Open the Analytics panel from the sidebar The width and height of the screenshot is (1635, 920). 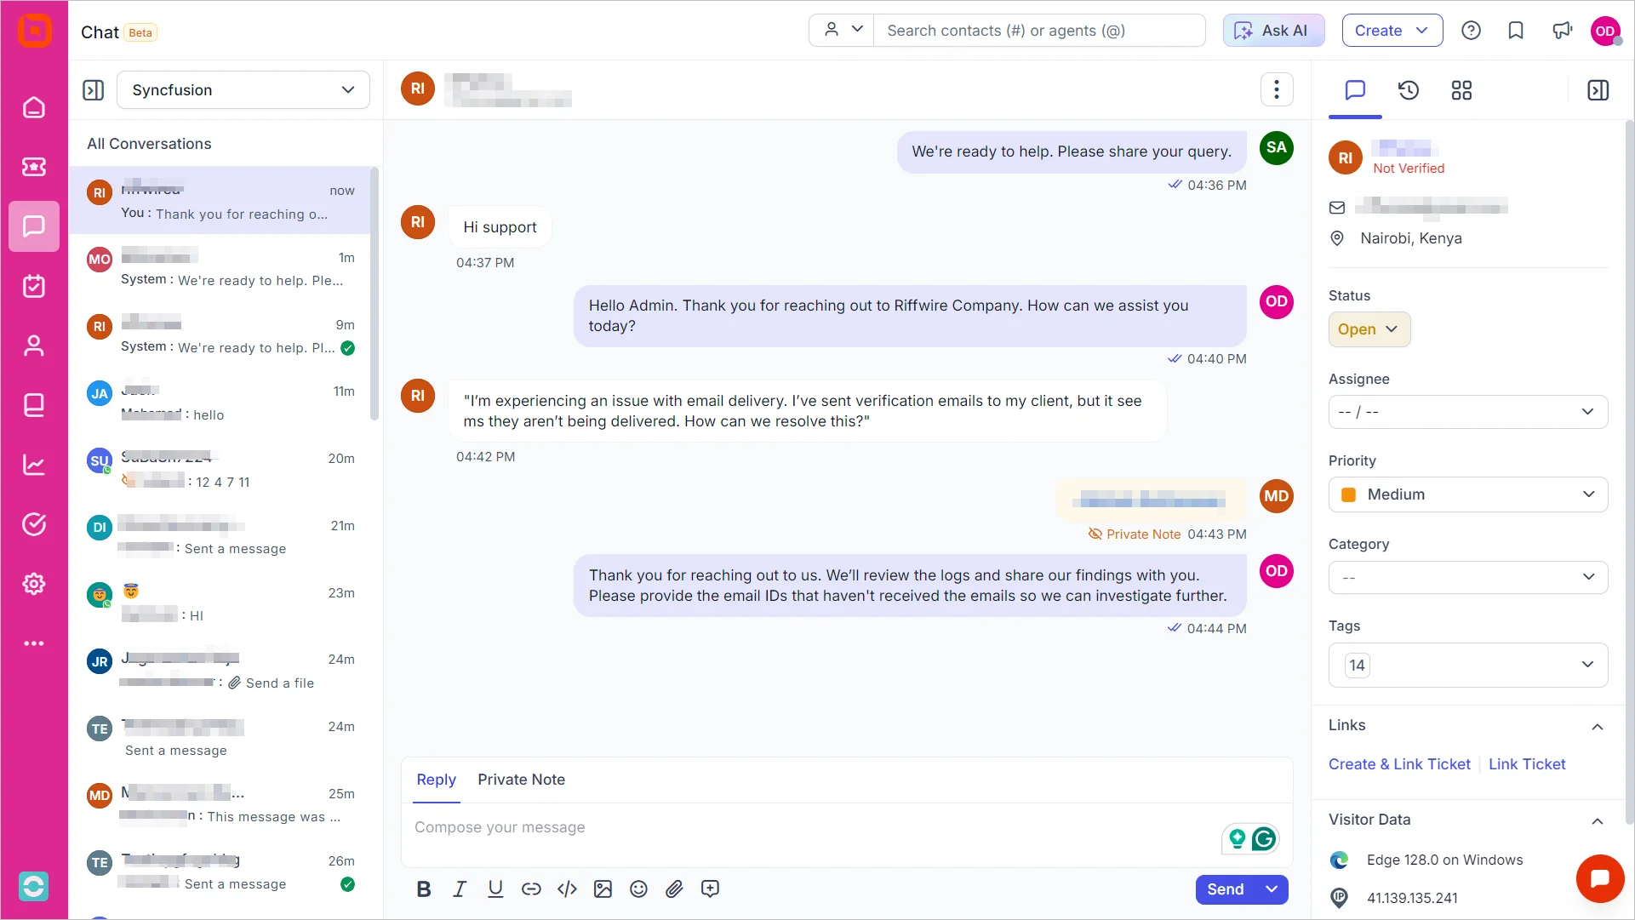click(34, 465)
